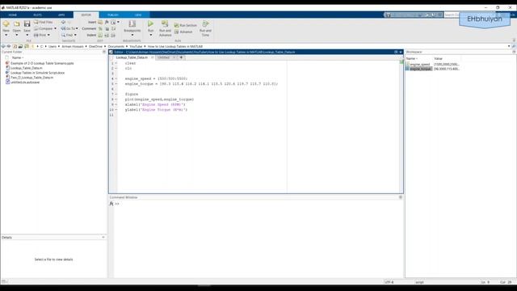Click the decrease indent icon
Viewport: 517px width, 291px height.
pyautogui.click(x=113, y=35)
